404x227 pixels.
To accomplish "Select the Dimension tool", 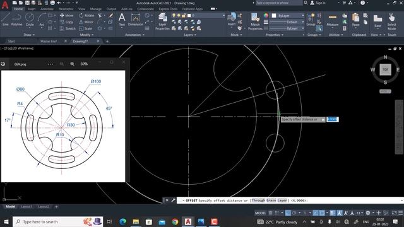I will point(136,20).
